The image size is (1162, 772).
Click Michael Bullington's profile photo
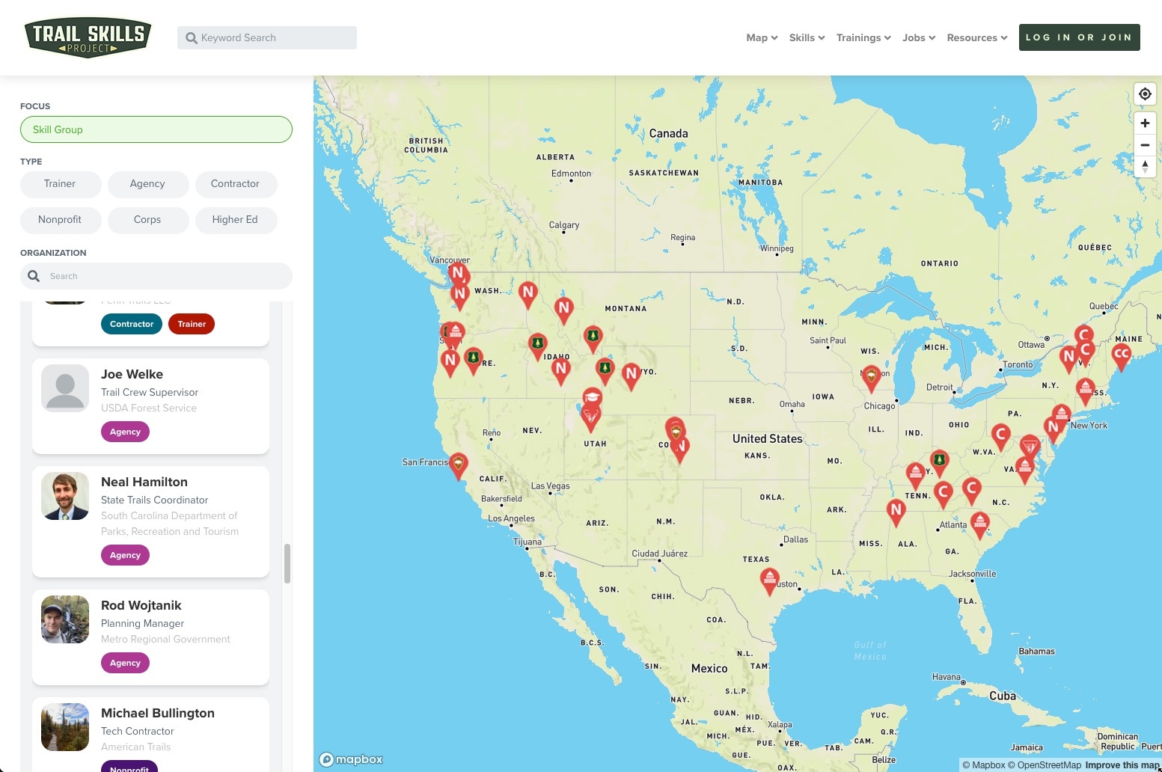(65, 727)
